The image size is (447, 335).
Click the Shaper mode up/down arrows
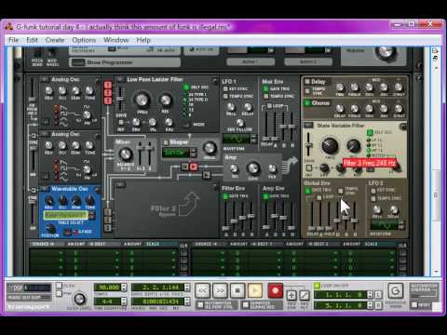193,153
